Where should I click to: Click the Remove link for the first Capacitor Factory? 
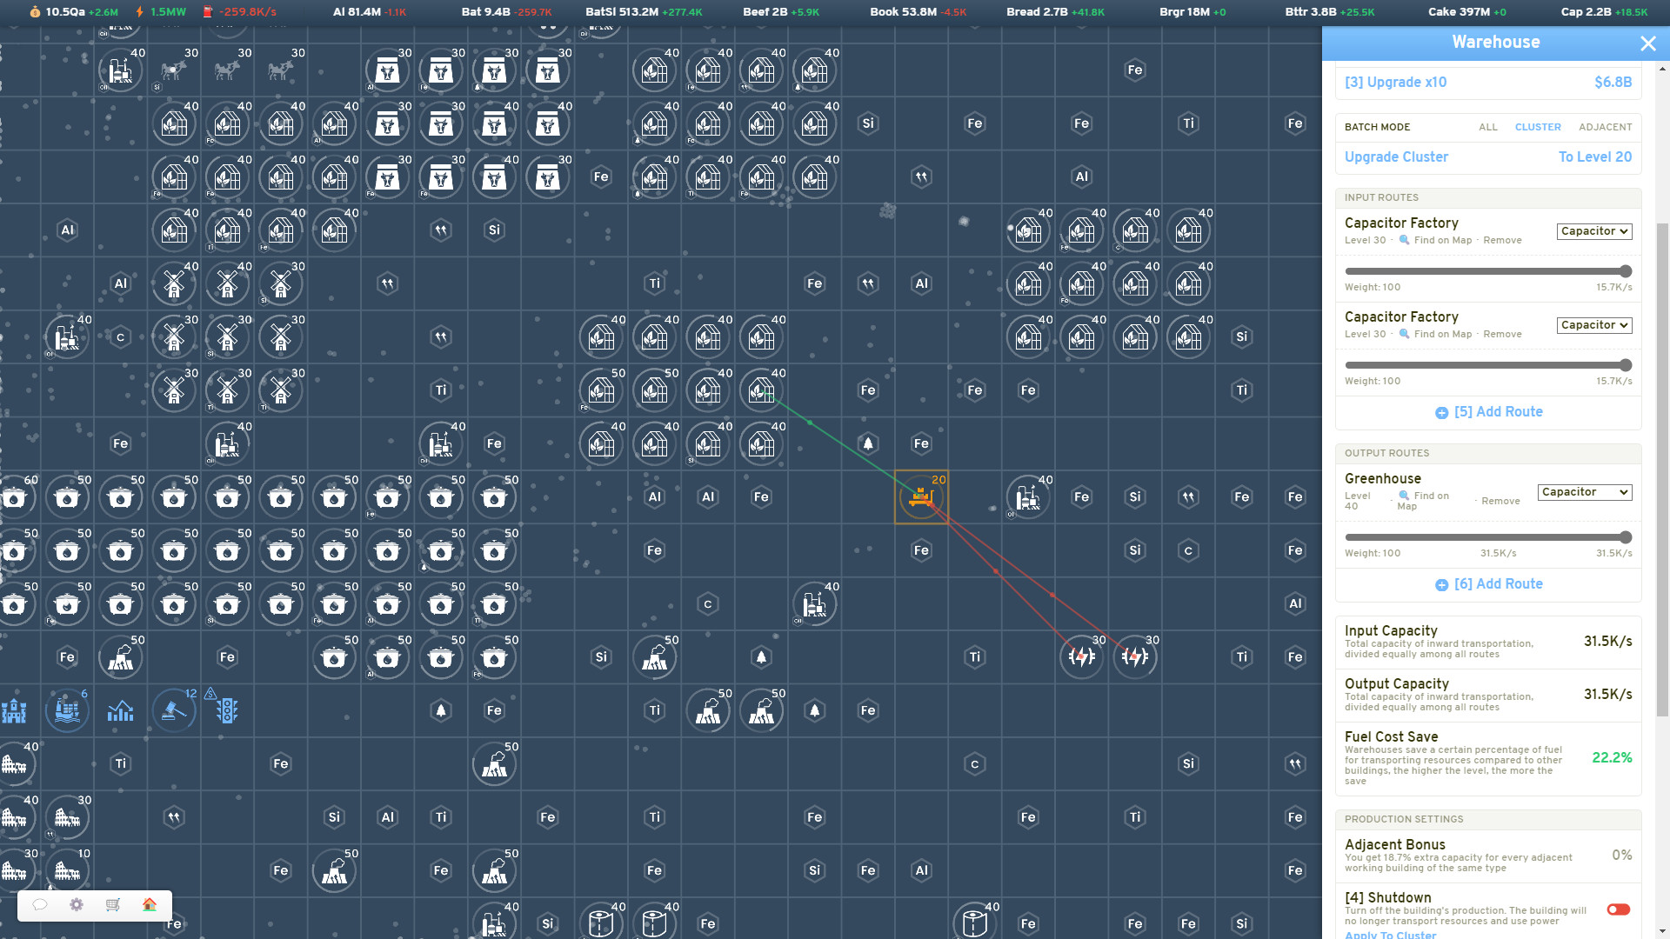pyautogui.click(x=1502, y=240)
